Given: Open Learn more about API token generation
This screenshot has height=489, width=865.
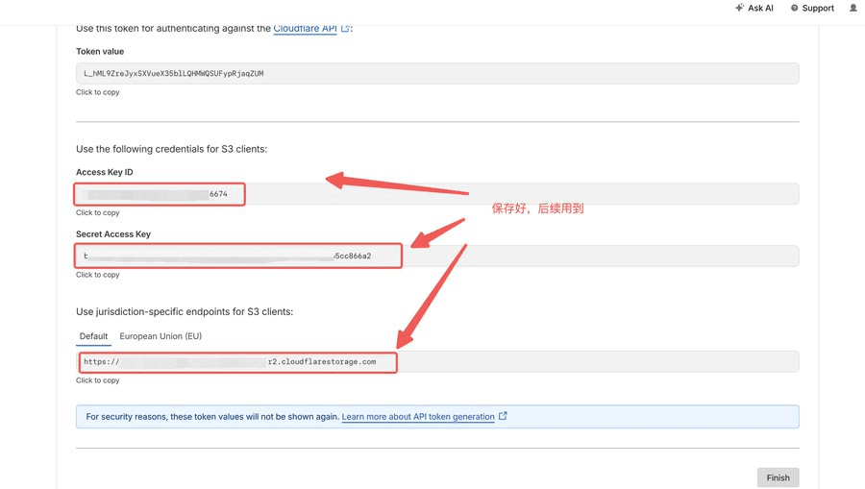Looking at the screenshot, I should click(418, 417).
